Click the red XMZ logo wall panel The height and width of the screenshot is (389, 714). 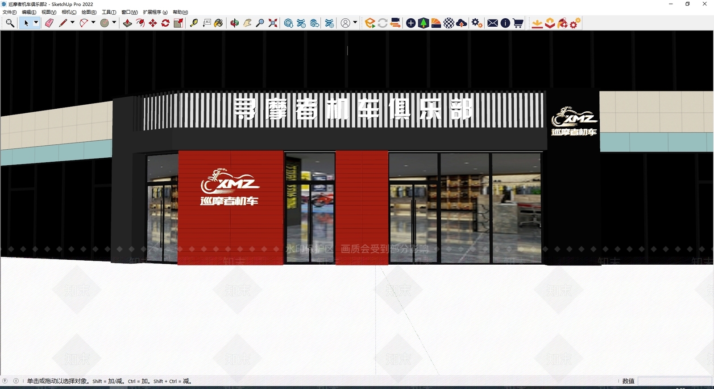(x=231, y=208)
